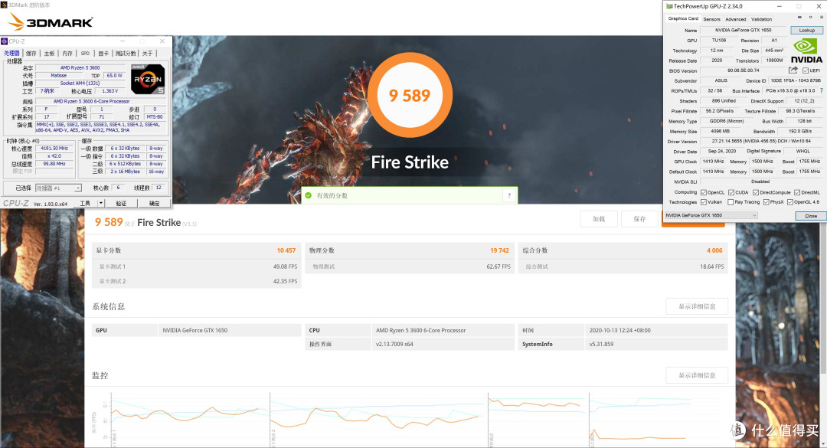Toggle the DirectML checkbox

(797, 193)
